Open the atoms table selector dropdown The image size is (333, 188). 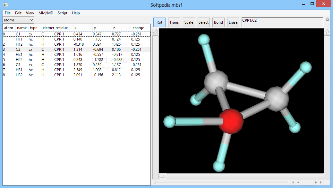coord(18,20)
